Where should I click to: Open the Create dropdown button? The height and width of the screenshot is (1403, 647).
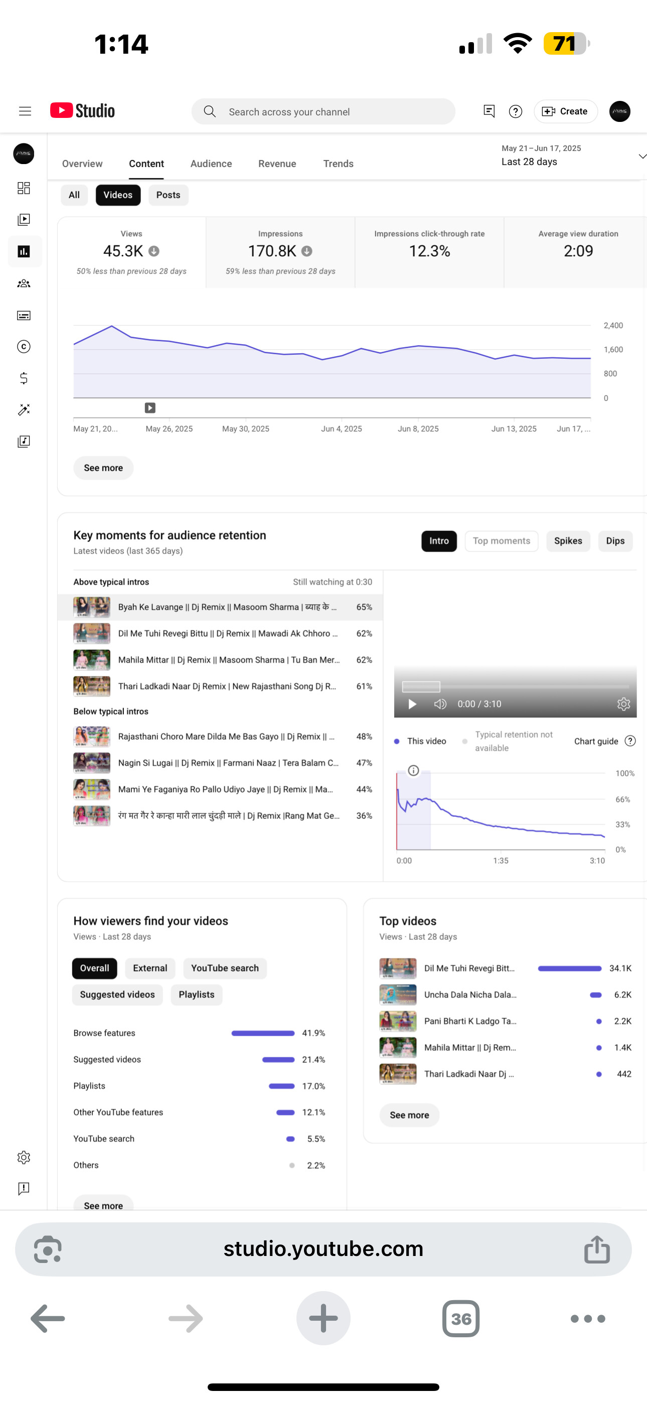pyautogui.click(x=565, y=111)
